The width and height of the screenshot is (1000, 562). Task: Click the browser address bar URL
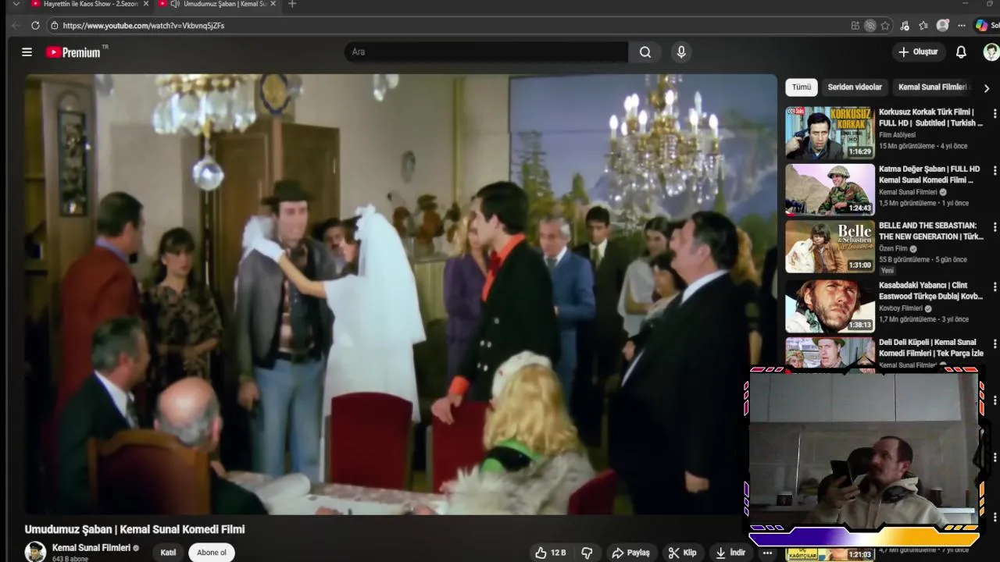tap(143, 26)
